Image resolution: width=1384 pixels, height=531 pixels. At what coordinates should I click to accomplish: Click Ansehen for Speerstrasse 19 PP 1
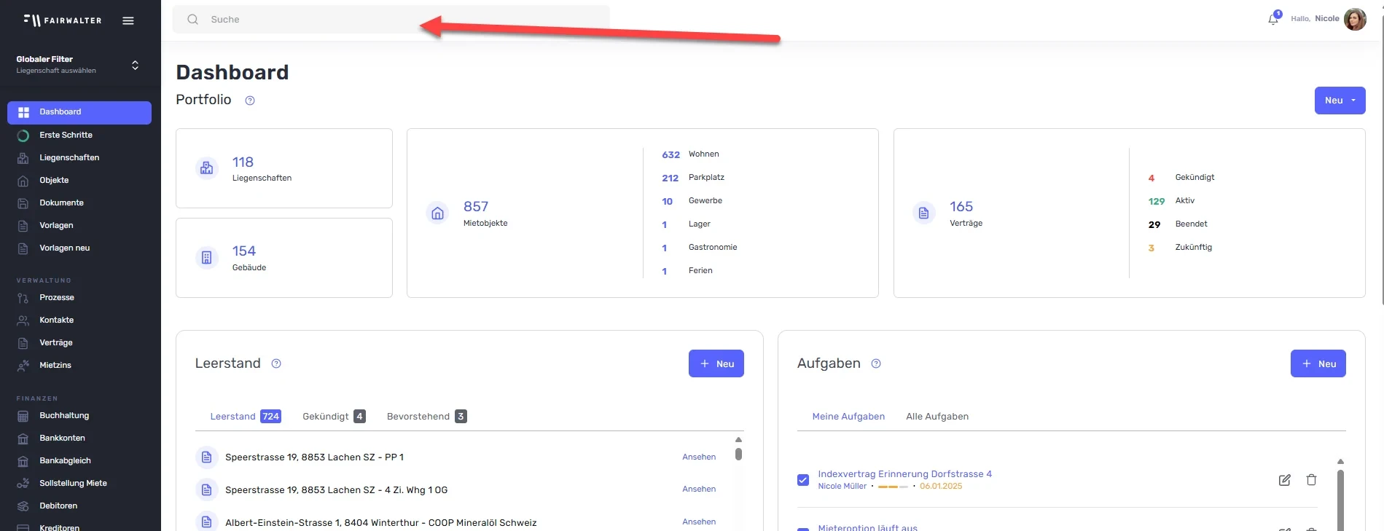699,457
